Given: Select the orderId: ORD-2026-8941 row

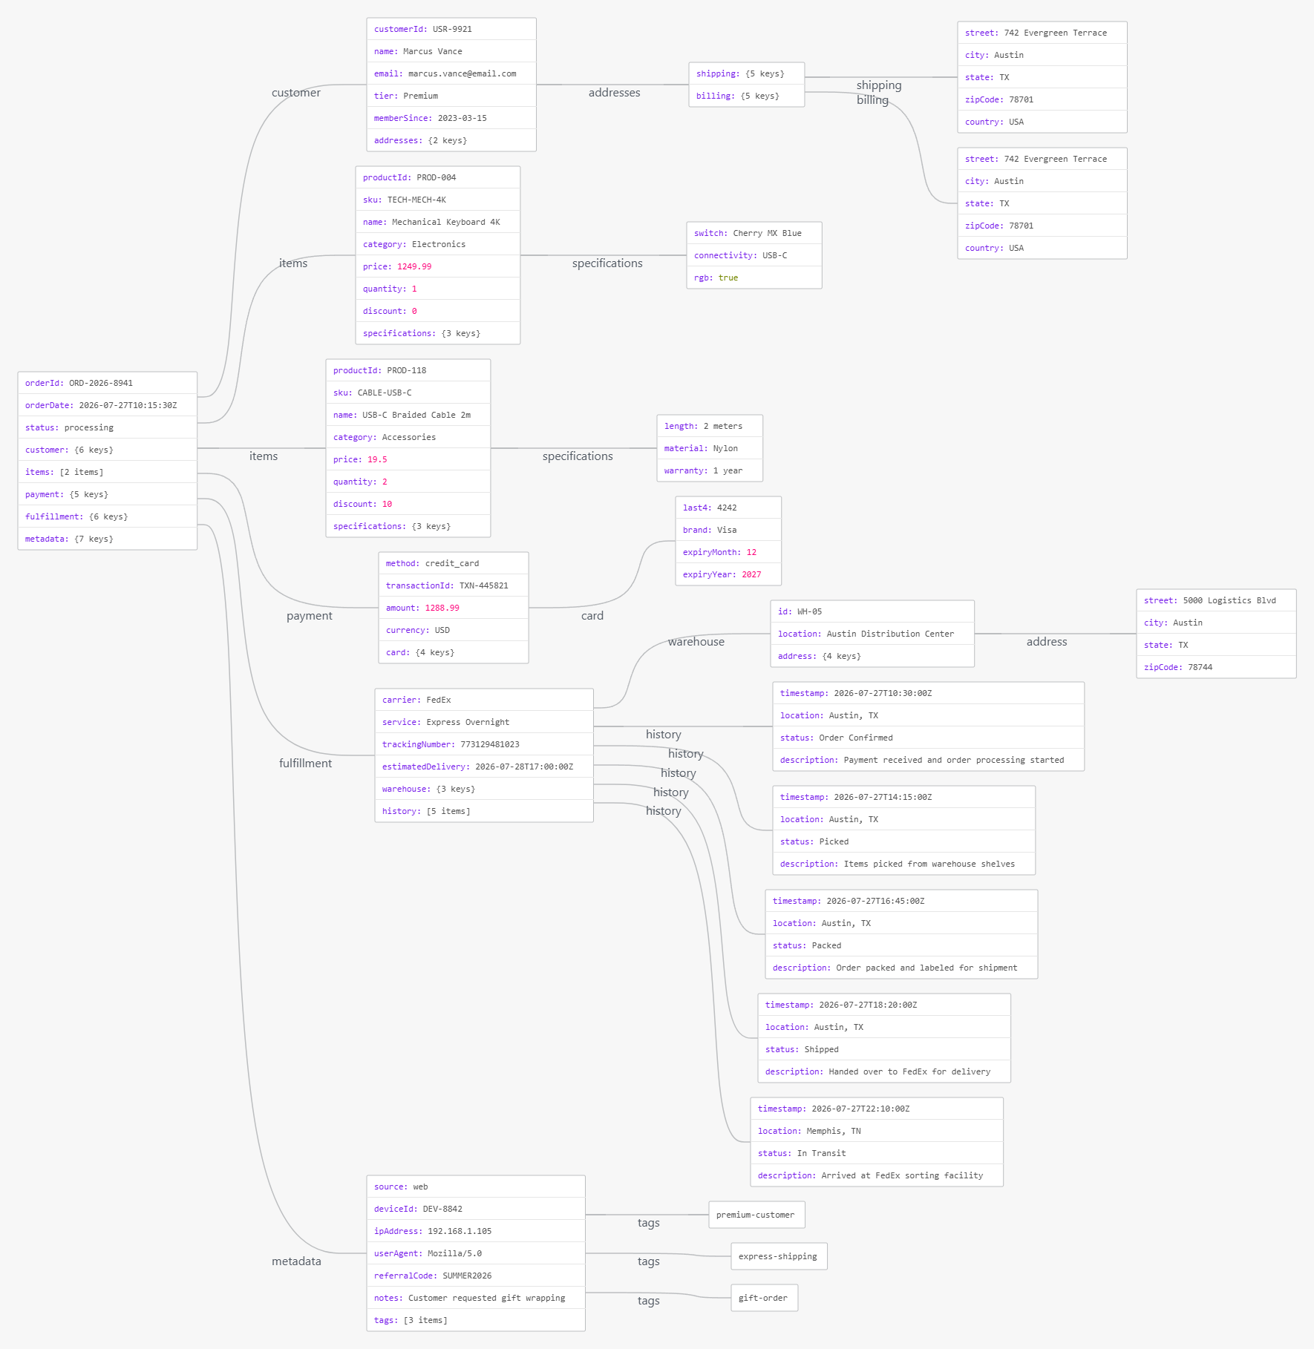Looking at the screenshot, I should click(108, 383).
